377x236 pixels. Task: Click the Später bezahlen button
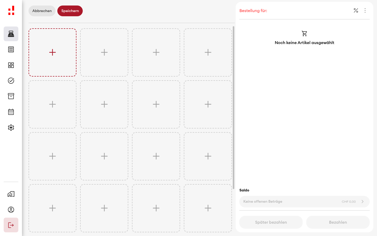coord(271,222)
